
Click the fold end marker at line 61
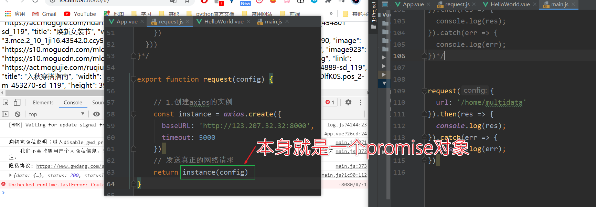(134, 149)
